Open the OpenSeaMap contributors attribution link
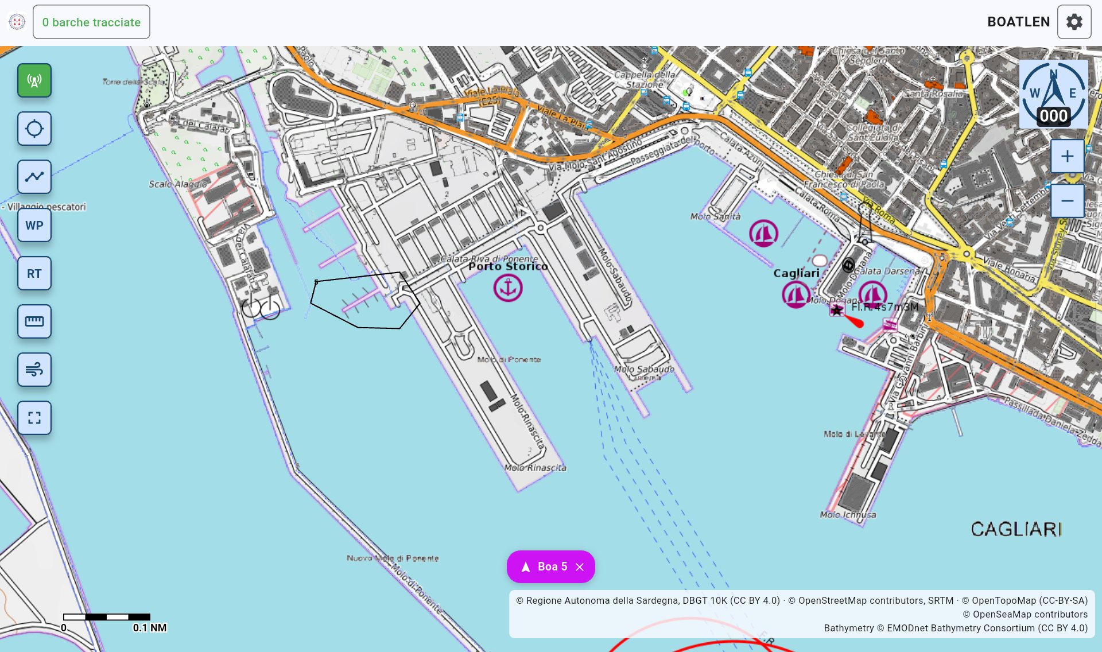The width and height of the screenshot is (1102, 652). (x=1025, y=614)
